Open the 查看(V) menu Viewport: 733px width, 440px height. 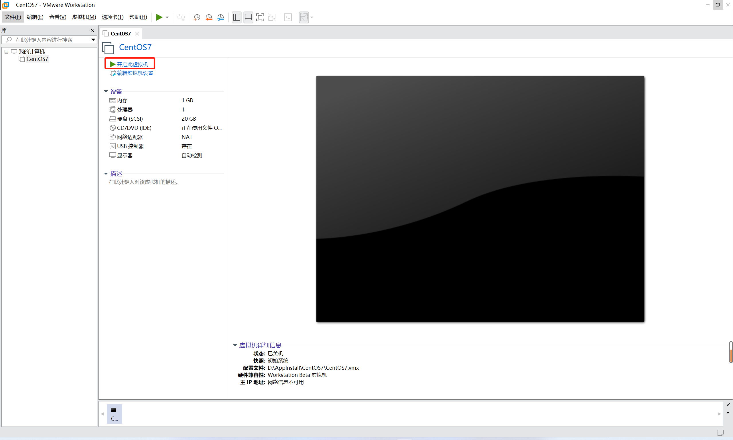pos(58,17)
